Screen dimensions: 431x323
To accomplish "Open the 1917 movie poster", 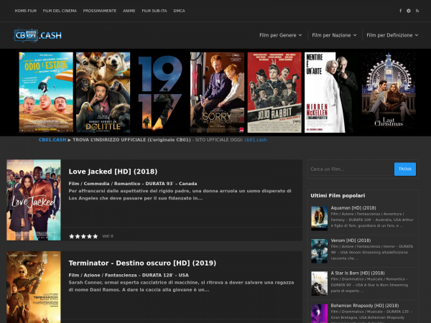I will pos(160,93).
